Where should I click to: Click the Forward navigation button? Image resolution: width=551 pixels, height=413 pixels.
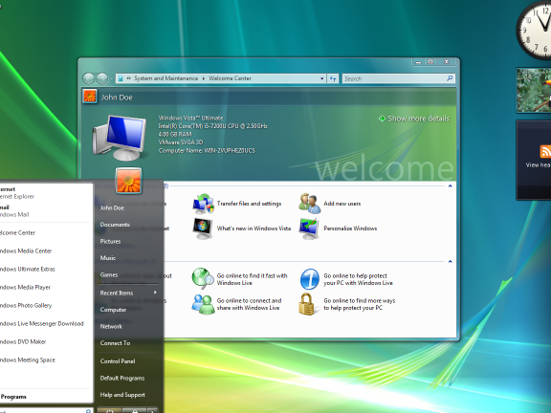(x=102, y=78)
